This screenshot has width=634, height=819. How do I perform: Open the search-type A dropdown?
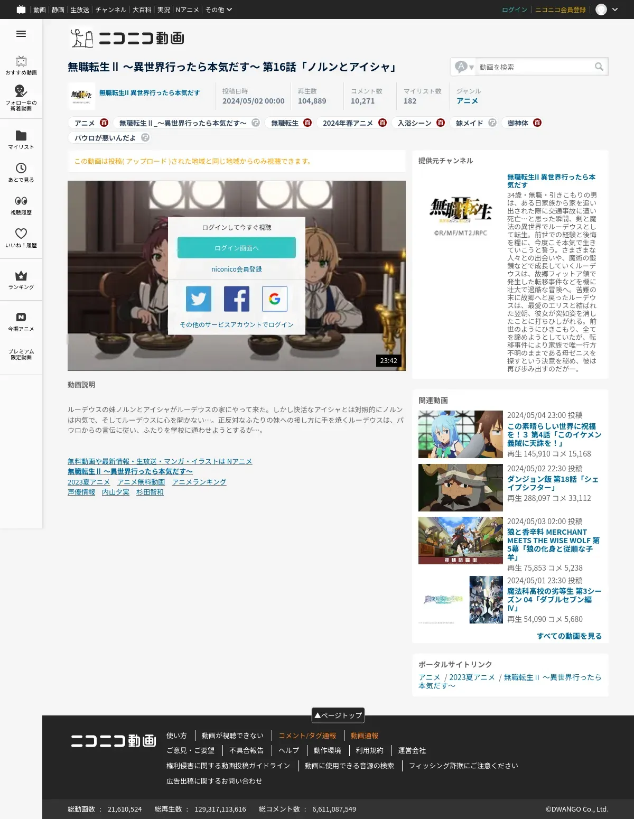tap(464, 67)
